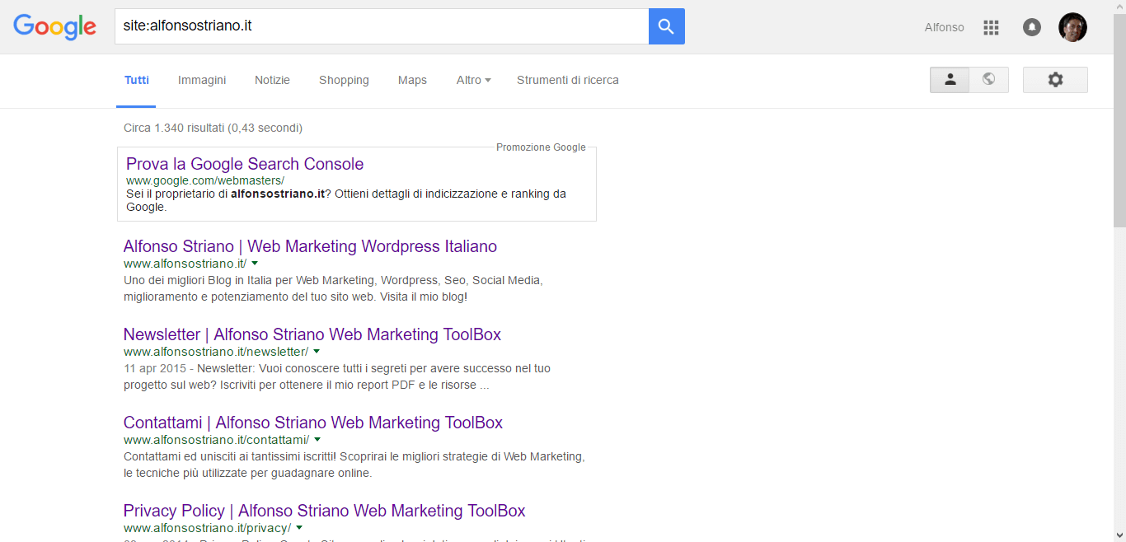This screenshot has width=1126, height=542.
Task: Click the 11 apr 2015 newsletter snippet
Action: pos(337,376)
